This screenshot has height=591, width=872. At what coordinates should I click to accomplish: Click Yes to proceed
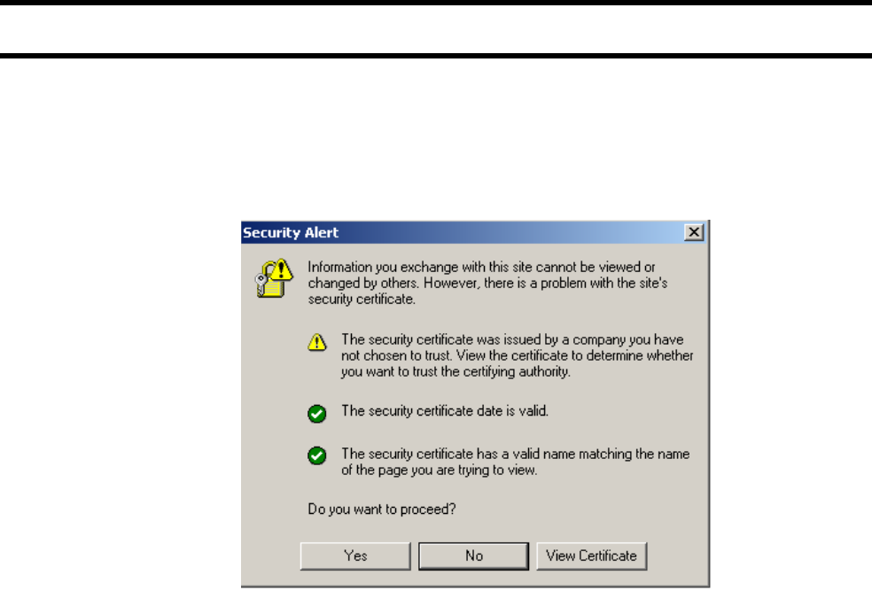pos(355,556)
